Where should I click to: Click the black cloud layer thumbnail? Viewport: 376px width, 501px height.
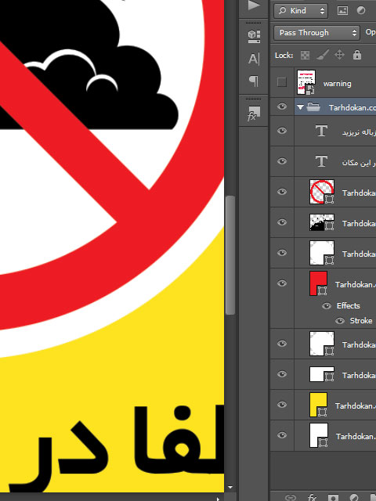tap(322, 222)
